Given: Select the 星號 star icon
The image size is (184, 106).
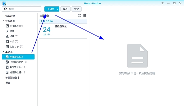Looking at the screenshot, I should (7, 31).
